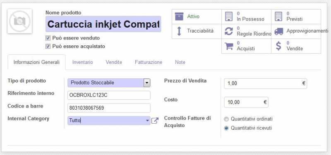Toggle the Può essere acquistato checkbox

48,46
